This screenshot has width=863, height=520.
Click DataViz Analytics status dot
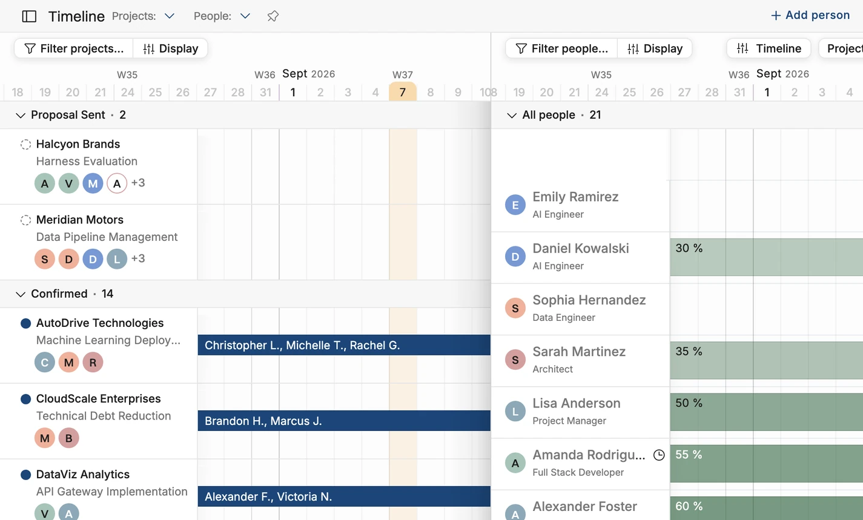click(25, 475)
